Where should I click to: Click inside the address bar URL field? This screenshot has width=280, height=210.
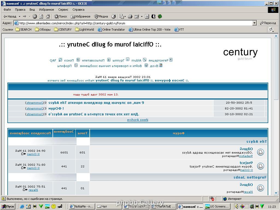click(x=134, y=23)
